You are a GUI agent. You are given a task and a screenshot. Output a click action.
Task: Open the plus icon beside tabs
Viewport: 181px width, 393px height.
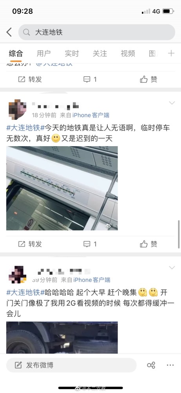pyautogui.click(x=171, y=53)
